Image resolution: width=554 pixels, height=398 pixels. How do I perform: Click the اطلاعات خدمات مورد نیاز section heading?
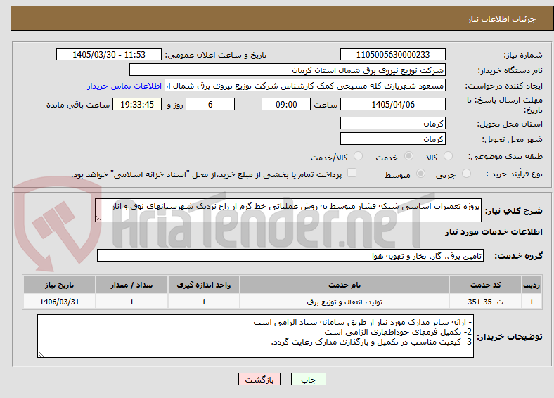[494, 232]
